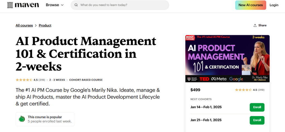Click the Share icon

(255, 25)
